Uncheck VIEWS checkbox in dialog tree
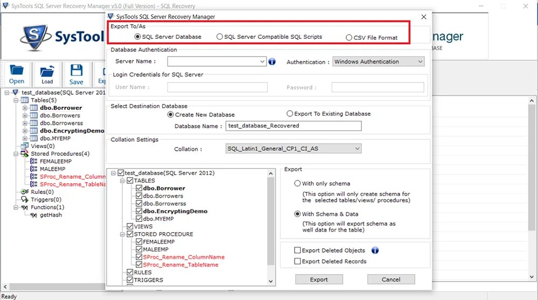This screenshot has width=538, height=300. pos(130,226)
